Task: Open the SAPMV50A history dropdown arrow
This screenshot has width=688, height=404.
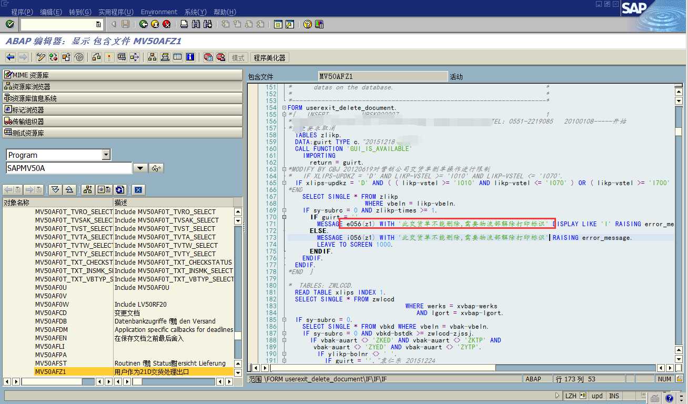Action: [140, 168]
